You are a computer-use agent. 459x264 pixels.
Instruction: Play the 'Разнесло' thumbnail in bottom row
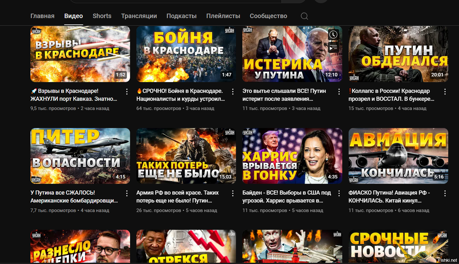pyautogui.click(x=80, y=247)
